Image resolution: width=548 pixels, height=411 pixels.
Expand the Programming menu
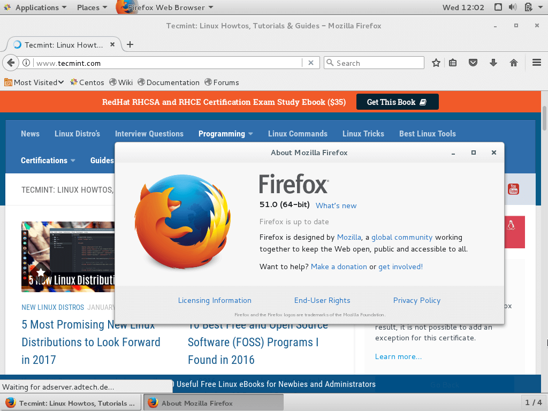tap(225, 134)
